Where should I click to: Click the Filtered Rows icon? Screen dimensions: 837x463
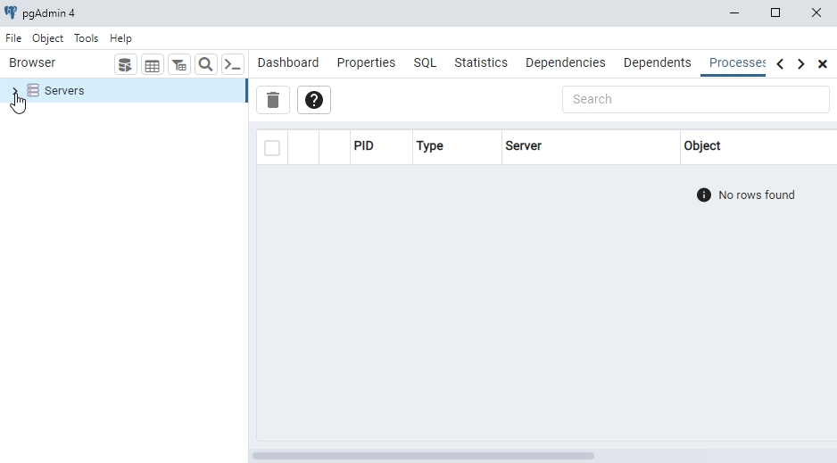click(179, 64)
